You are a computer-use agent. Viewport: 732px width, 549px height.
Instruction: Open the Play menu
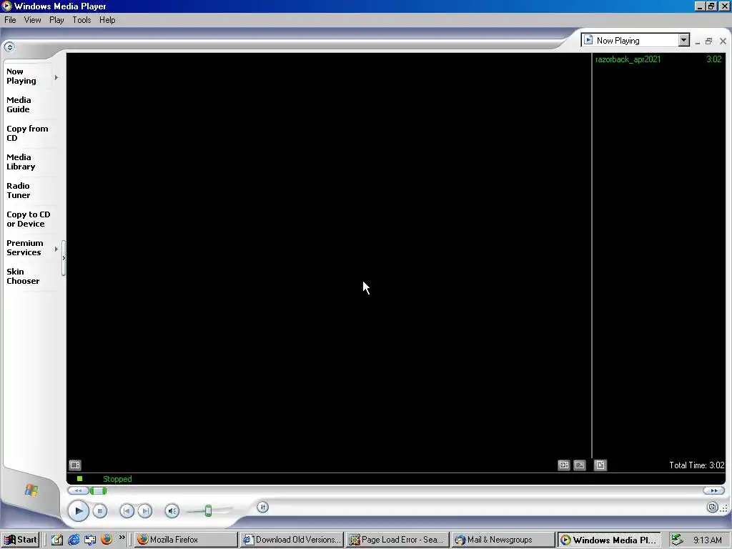pyautogui.click(x=56, y=20)
